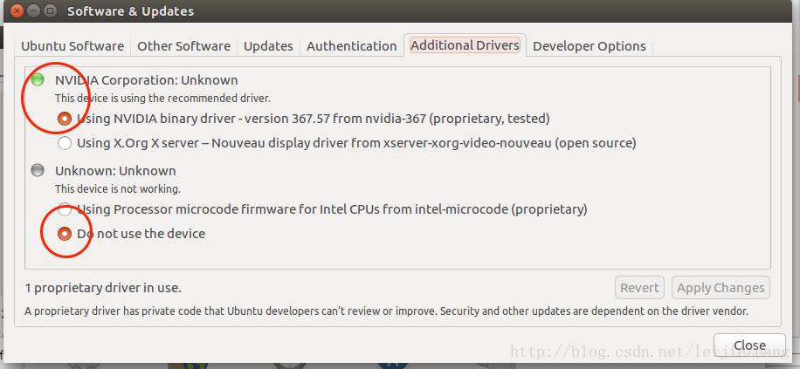Switch to the Ubuntu Software tab
Viewport: 800px width, 369px height.
pyautogui.click(x=72, y=46)
